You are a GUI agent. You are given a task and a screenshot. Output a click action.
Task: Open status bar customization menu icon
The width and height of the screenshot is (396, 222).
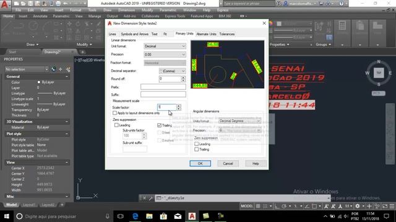392,206
